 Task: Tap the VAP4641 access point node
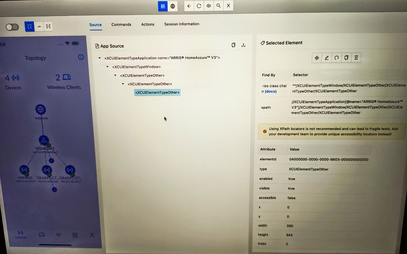click(24, 170)
